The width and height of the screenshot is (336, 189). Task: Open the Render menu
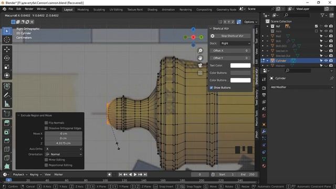coord(29,9)
